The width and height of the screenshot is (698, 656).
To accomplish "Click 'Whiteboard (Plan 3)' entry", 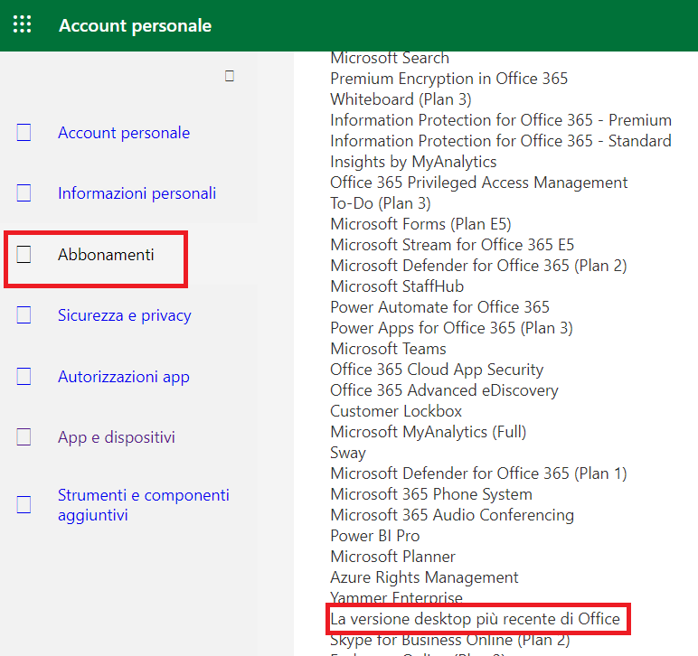I will (401, 99).
